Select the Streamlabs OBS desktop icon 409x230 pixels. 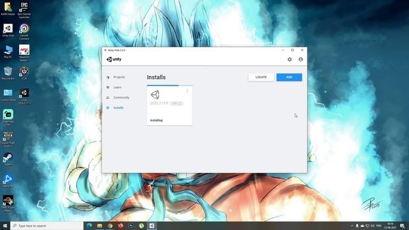pyautogui.click(x=8, y=118)
